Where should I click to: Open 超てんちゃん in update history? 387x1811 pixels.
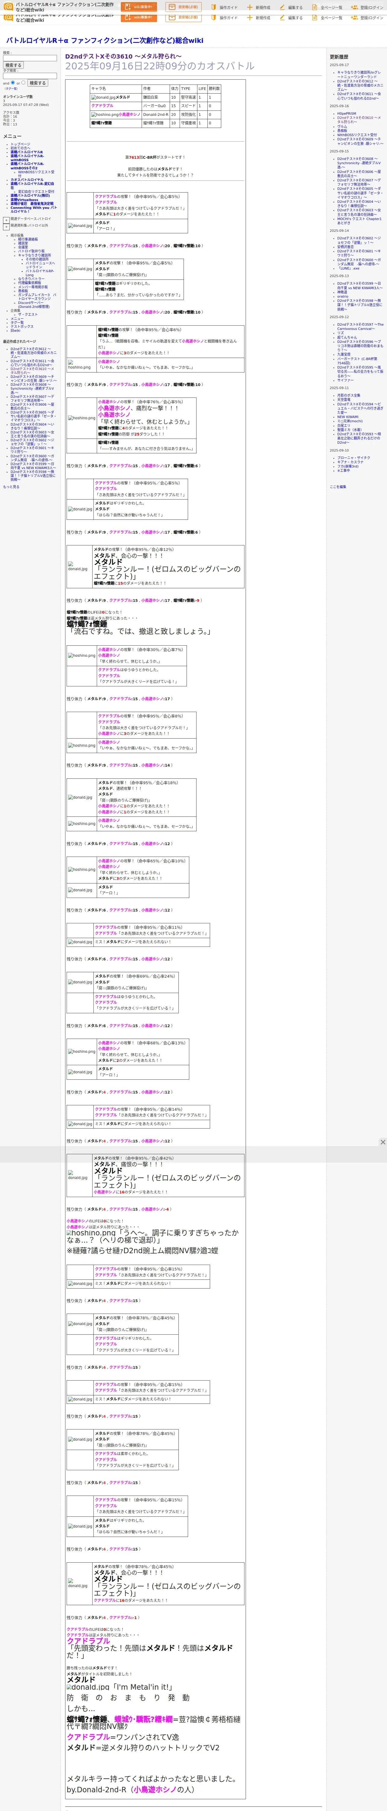[347, 337]
